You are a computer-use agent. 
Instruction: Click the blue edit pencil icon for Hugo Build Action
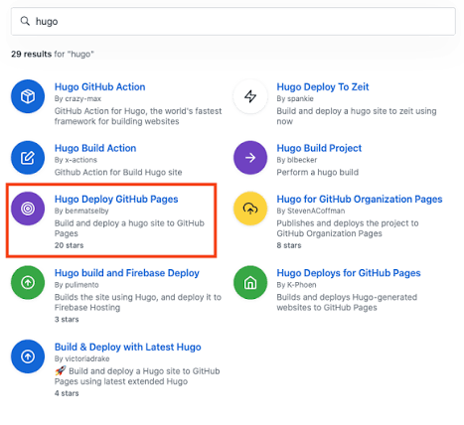pyautogui.click(x=28, y=158)
